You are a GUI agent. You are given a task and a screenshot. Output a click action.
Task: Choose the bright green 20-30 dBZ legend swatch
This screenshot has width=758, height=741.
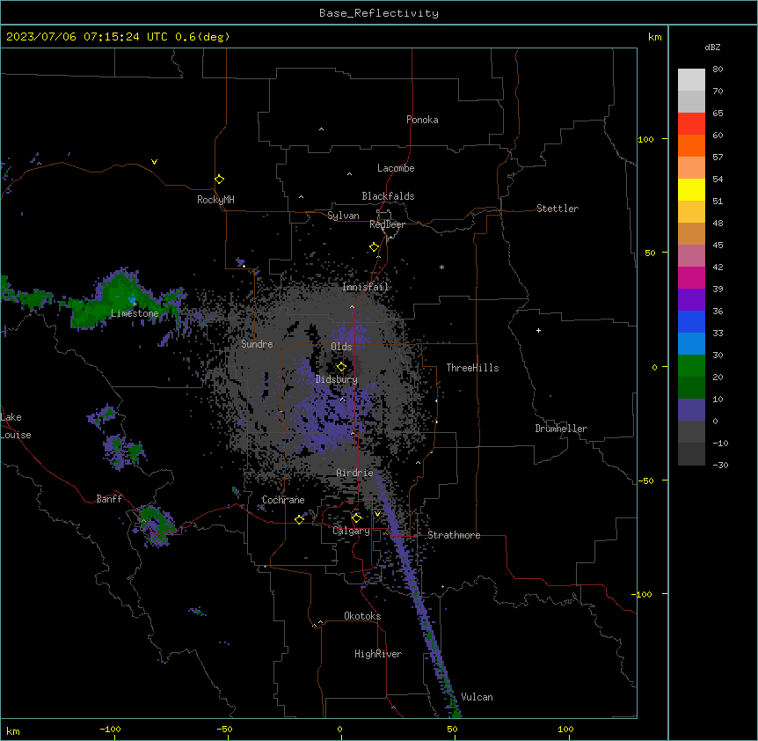click(x=691, y=366)
